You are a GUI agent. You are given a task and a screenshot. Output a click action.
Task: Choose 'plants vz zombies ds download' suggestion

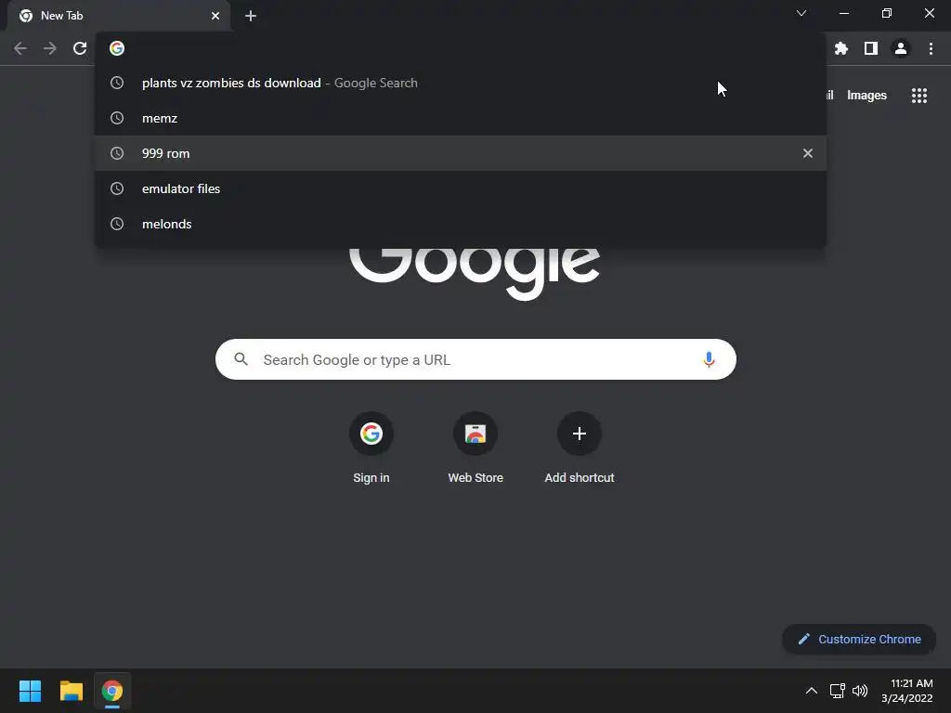coord(461,83)
